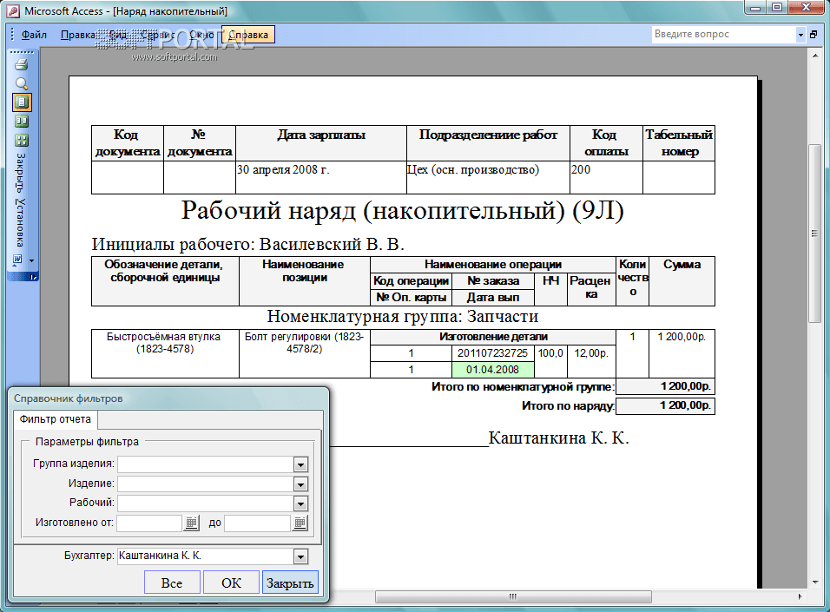Click the vertical Установка toolbar button
The height and width of the screenshot is (612, 830).
[20, 222]
